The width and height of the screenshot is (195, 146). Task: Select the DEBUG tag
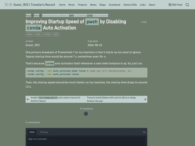coord(30,34)
